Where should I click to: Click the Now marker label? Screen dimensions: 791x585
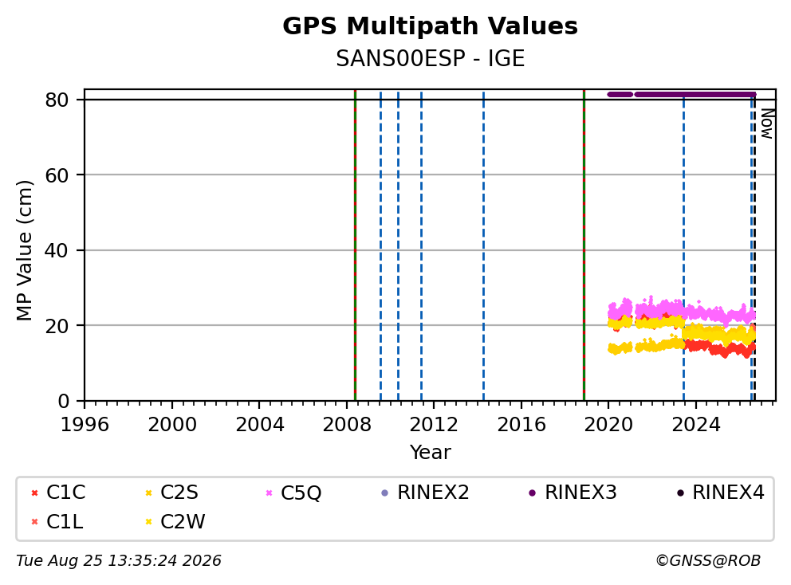[x=767, y=124]
